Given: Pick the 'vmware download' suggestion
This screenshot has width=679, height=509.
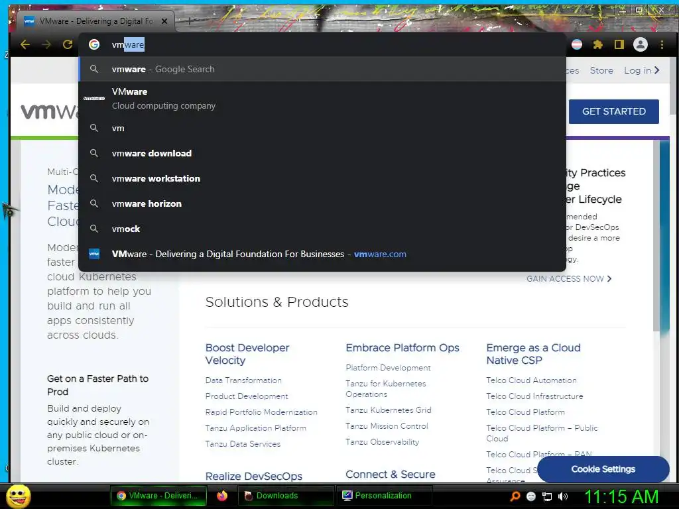Looking at the screenshot, I should tap(322, 153).
